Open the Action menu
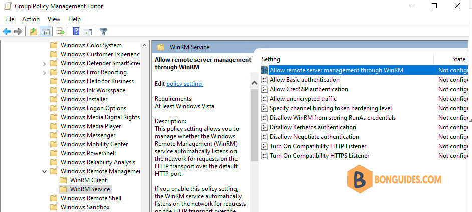Image resolution: width=472 pixels, height=212 pixels. [31, 19]
